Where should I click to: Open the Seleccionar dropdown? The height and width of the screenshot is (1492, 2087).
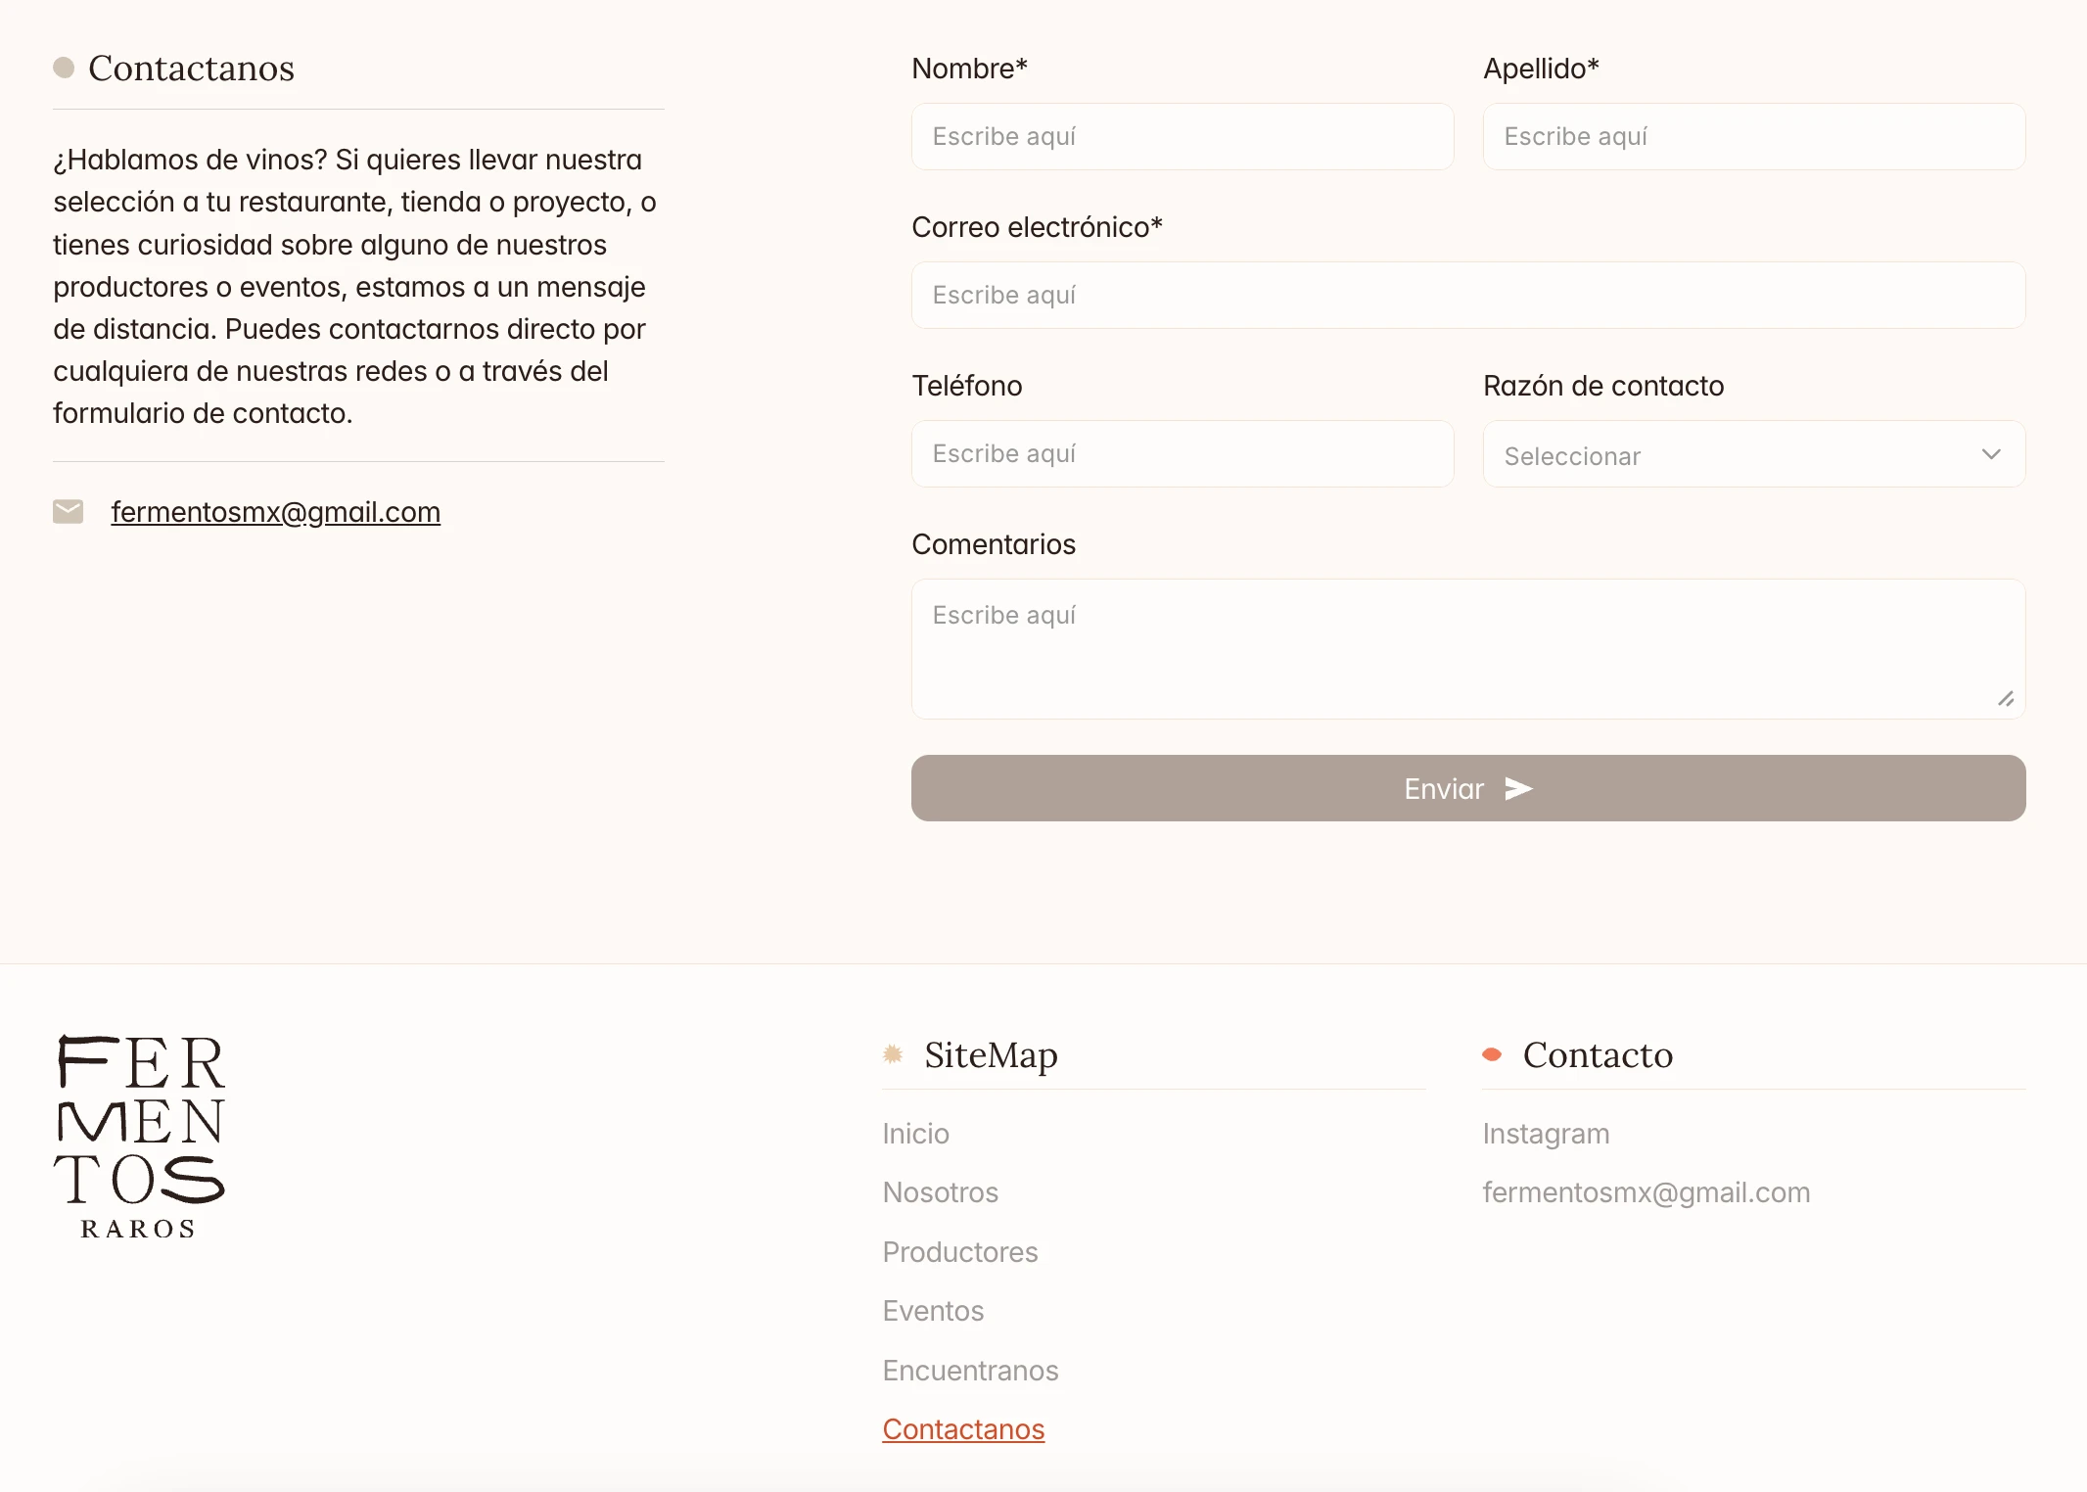tap(1754, 454)
